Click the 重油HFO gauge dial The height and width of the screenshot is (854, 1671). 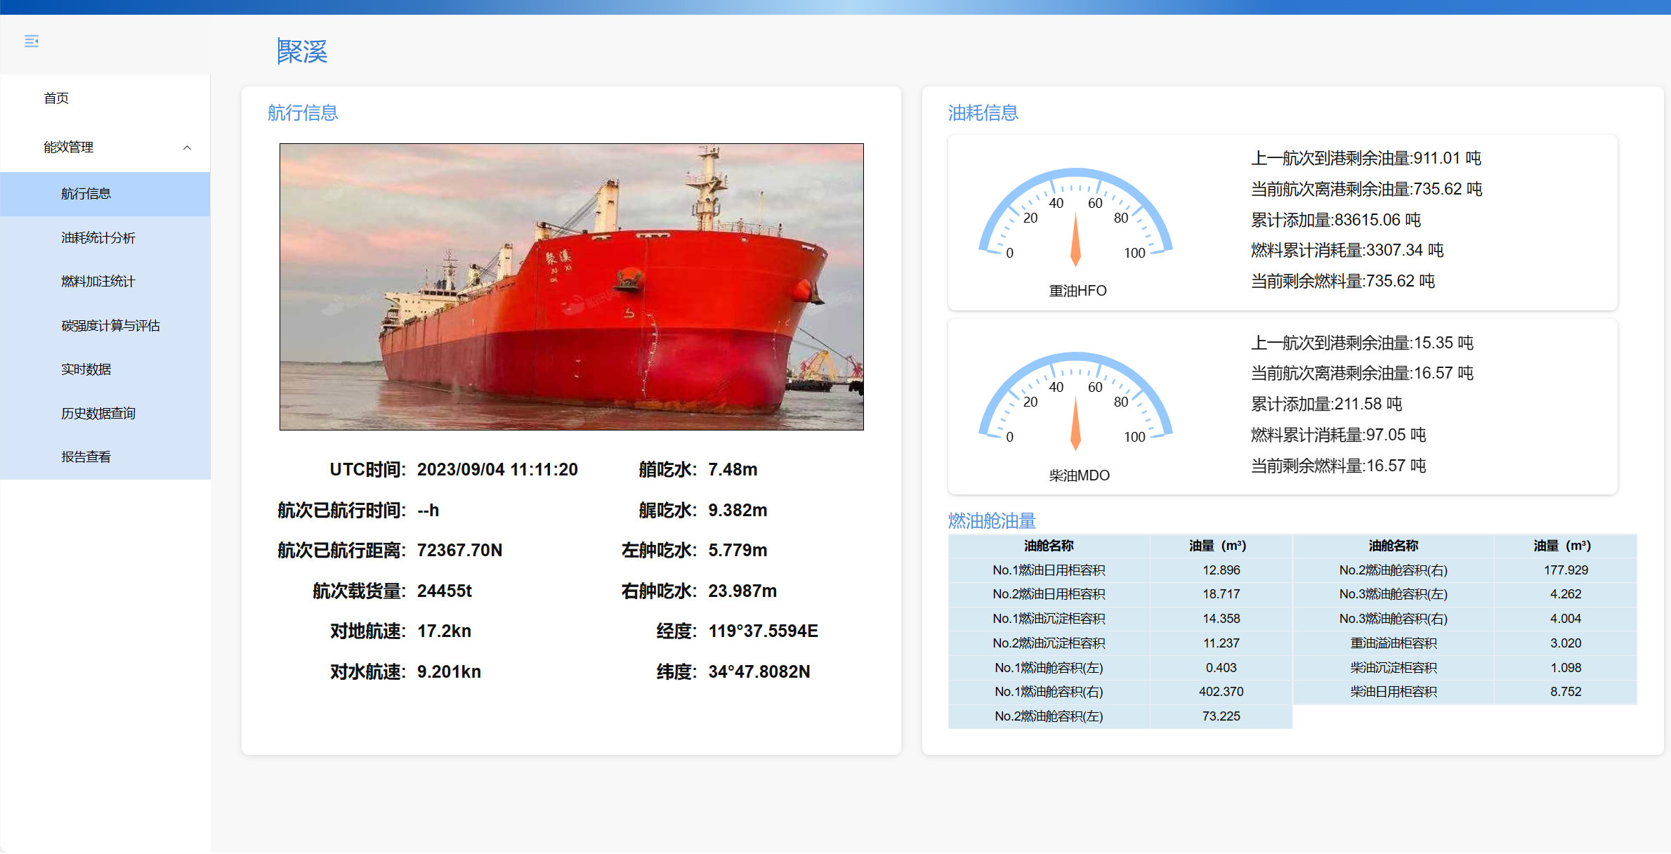(x=1075, y=221)
